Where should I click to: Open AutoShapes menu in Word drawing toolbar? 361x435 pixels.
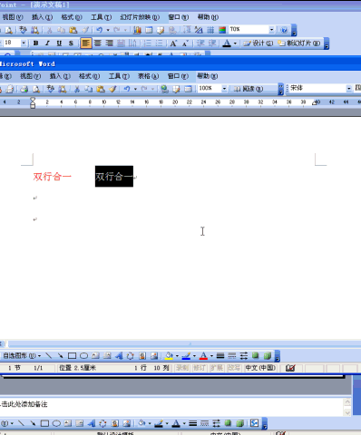[21, 356]
